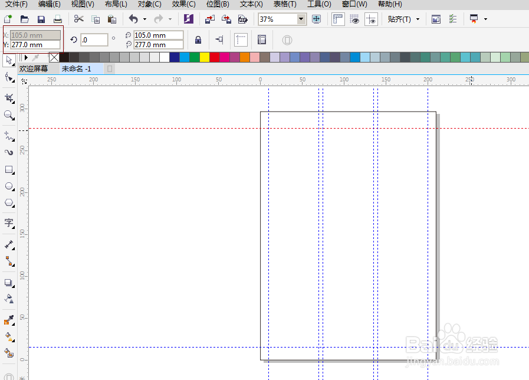Select the Artistic Media tool
Viewport: 529px width, 380px height.
[9, 153]
